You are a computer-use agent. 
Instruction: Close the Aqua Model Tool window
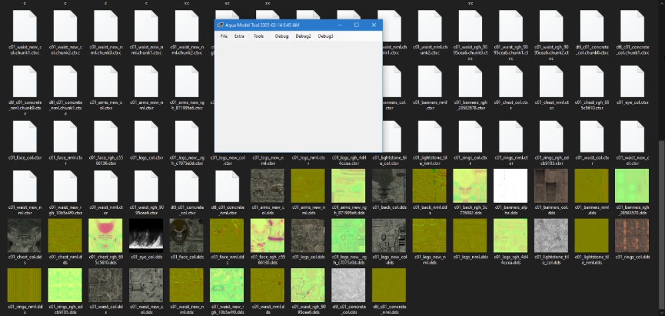[373, 25]
